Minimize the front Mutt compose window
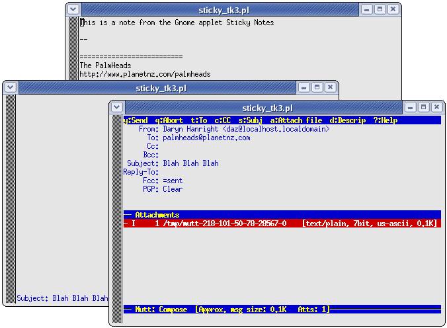This screenshot has height=328, width=447. coord(410,107)
